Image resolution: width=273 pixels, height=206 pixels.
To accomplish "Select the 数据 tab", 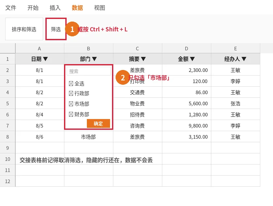I will click(x=77, y=8).
